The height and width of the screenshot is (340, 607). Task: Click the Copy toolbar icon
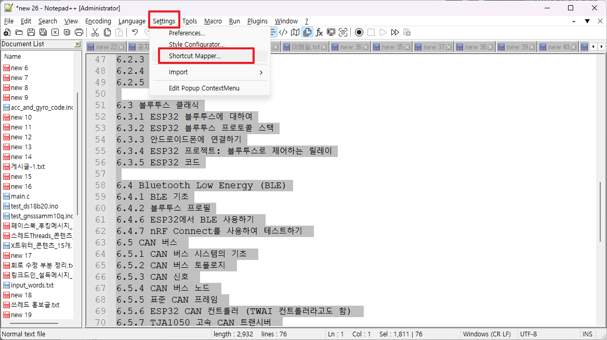(x=107, y=33)
